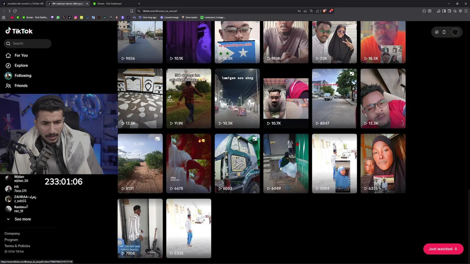Viewport: 470px width, 264px height.
Task: Open the video with 13.3K views
Action: coord(383,98)
